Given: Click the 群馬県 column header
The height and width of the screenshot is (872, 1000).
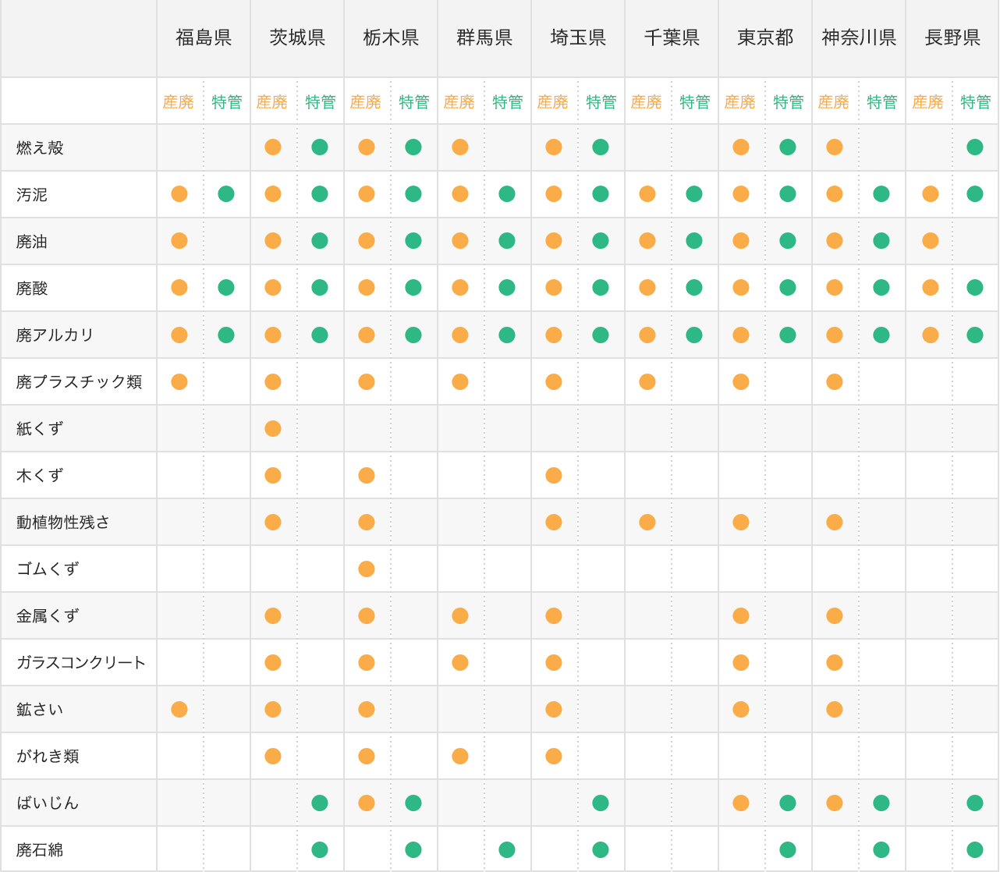Looking at the screenshot, I should (484, 37).
